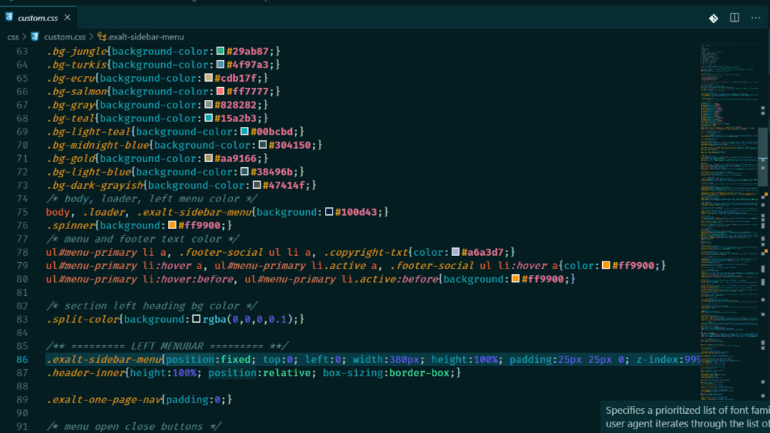Viewport: 770px width, 433px height.
Task: Open the #00bcbd light-teal color swatch
Action: tap(244, 132)
